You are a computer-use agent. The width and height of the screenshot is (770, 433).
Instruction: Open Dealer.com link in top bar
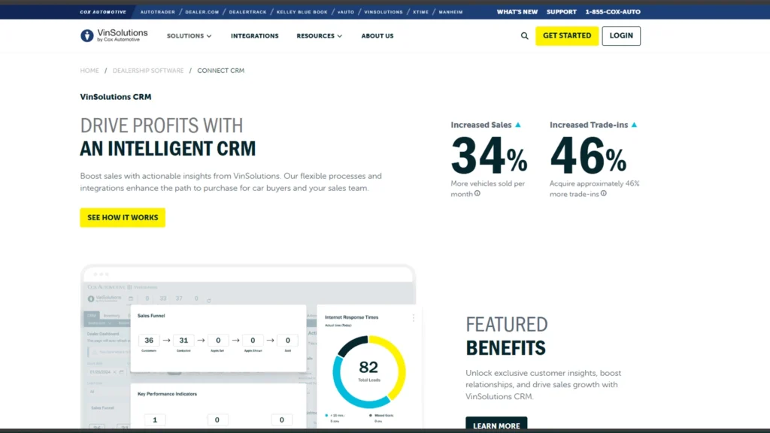(202, 12)
